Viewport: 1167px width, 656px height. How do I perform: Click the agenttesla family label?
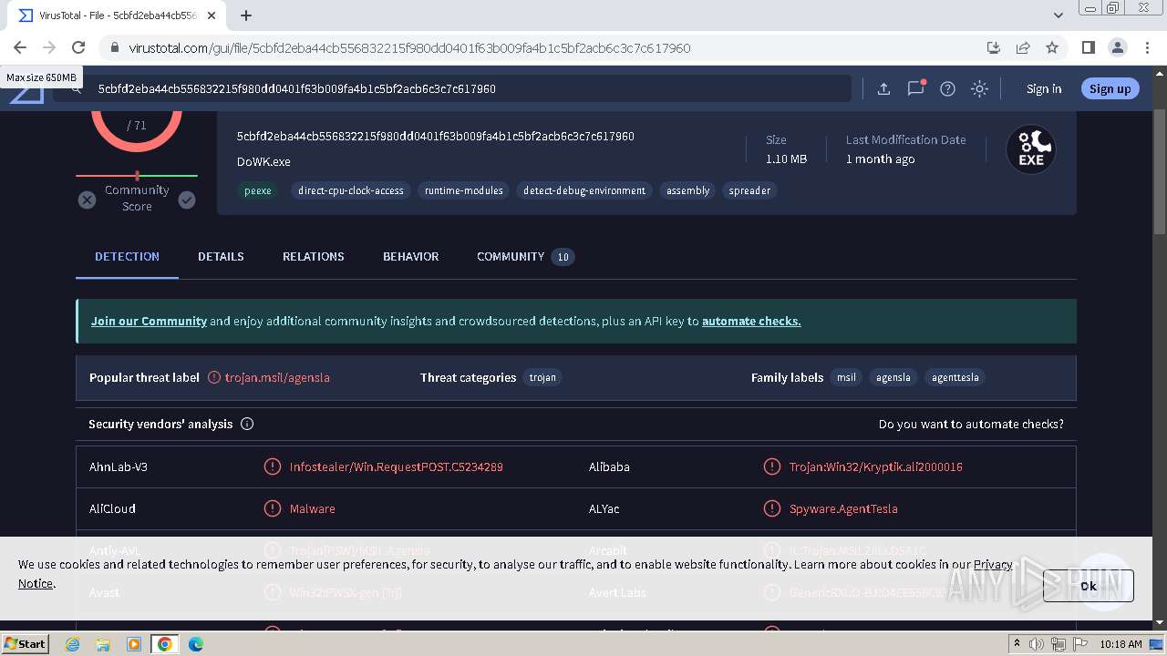coord(955,377)
